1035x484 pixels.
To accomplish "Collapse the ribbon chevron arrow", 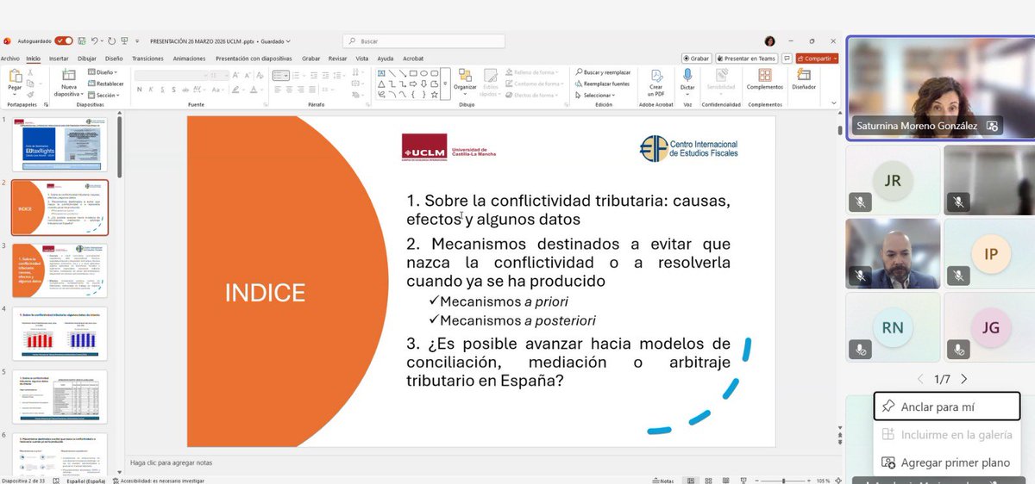I will (834, 102).
